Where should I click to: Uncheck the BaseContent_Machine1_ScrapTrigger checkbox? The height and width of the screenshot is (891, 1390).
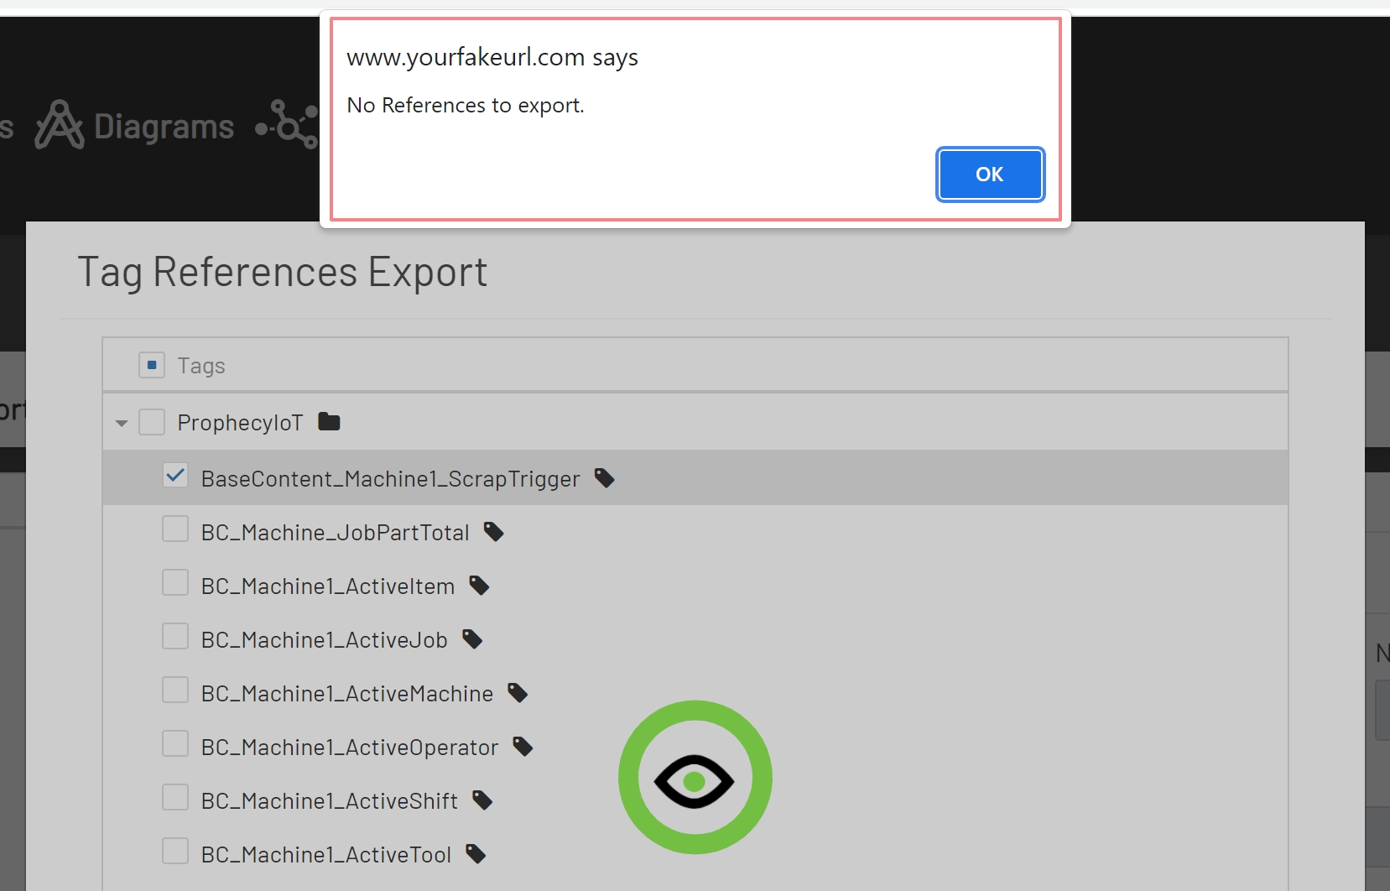click(175, 476)
